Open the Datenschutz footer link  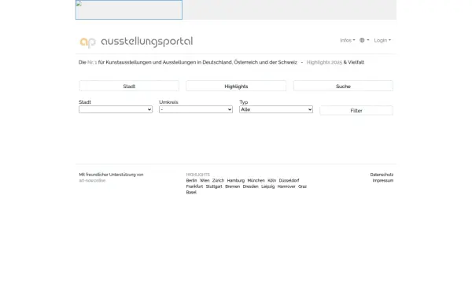(x=382, y=175)
